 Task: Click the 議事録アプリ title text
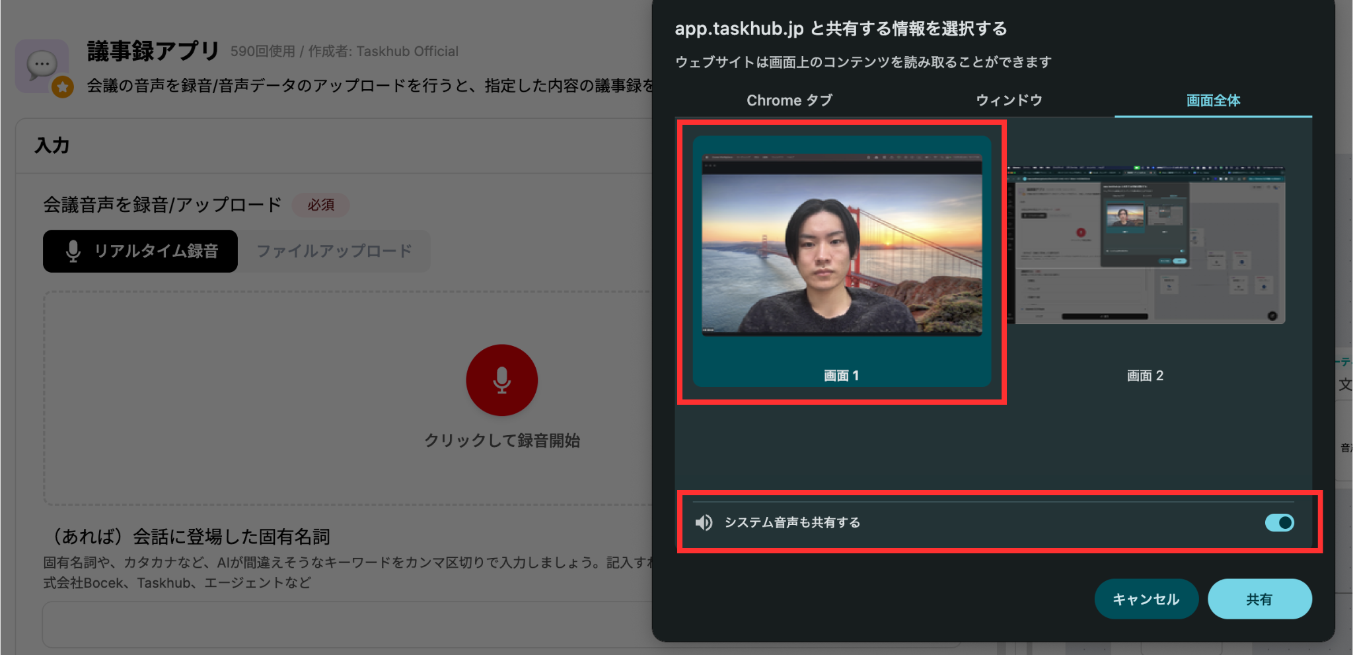153,51
